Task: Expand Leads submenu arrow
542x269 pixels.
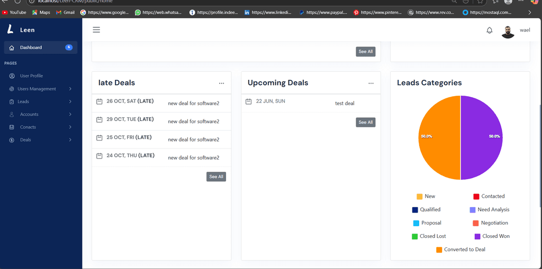Action: pos(70,101)
